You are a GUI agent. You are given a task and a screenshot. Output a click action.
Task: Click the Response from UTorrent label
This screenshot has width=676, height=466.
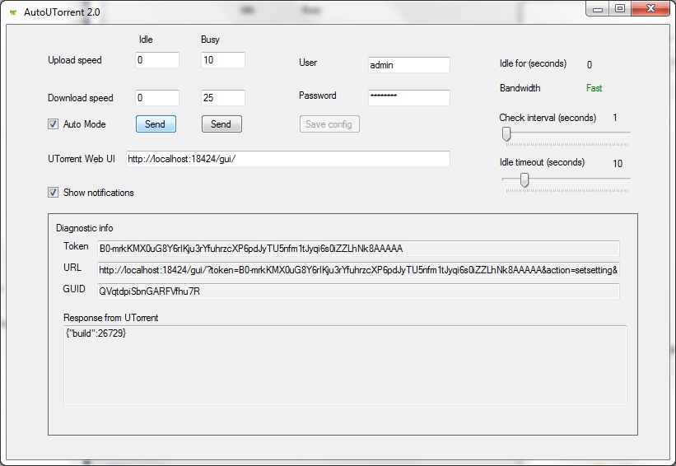tap(111, 318)
